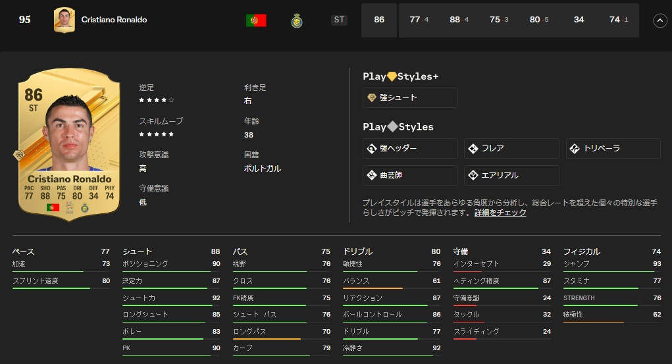
Task: Click the スプリント速度 stat bar
Action: coord(51,288)
